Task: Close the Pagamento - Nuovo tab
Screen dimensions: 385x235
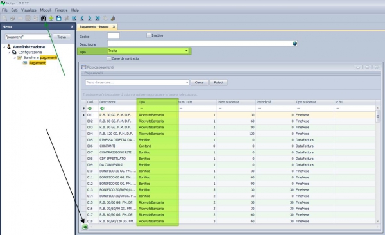Action: pos(114,26)
